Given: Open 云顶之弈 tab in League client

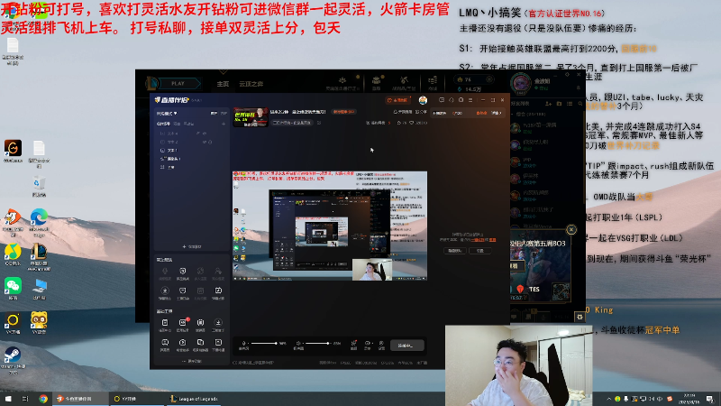Looking at the screenshot, I should click(x=251, y=84).
